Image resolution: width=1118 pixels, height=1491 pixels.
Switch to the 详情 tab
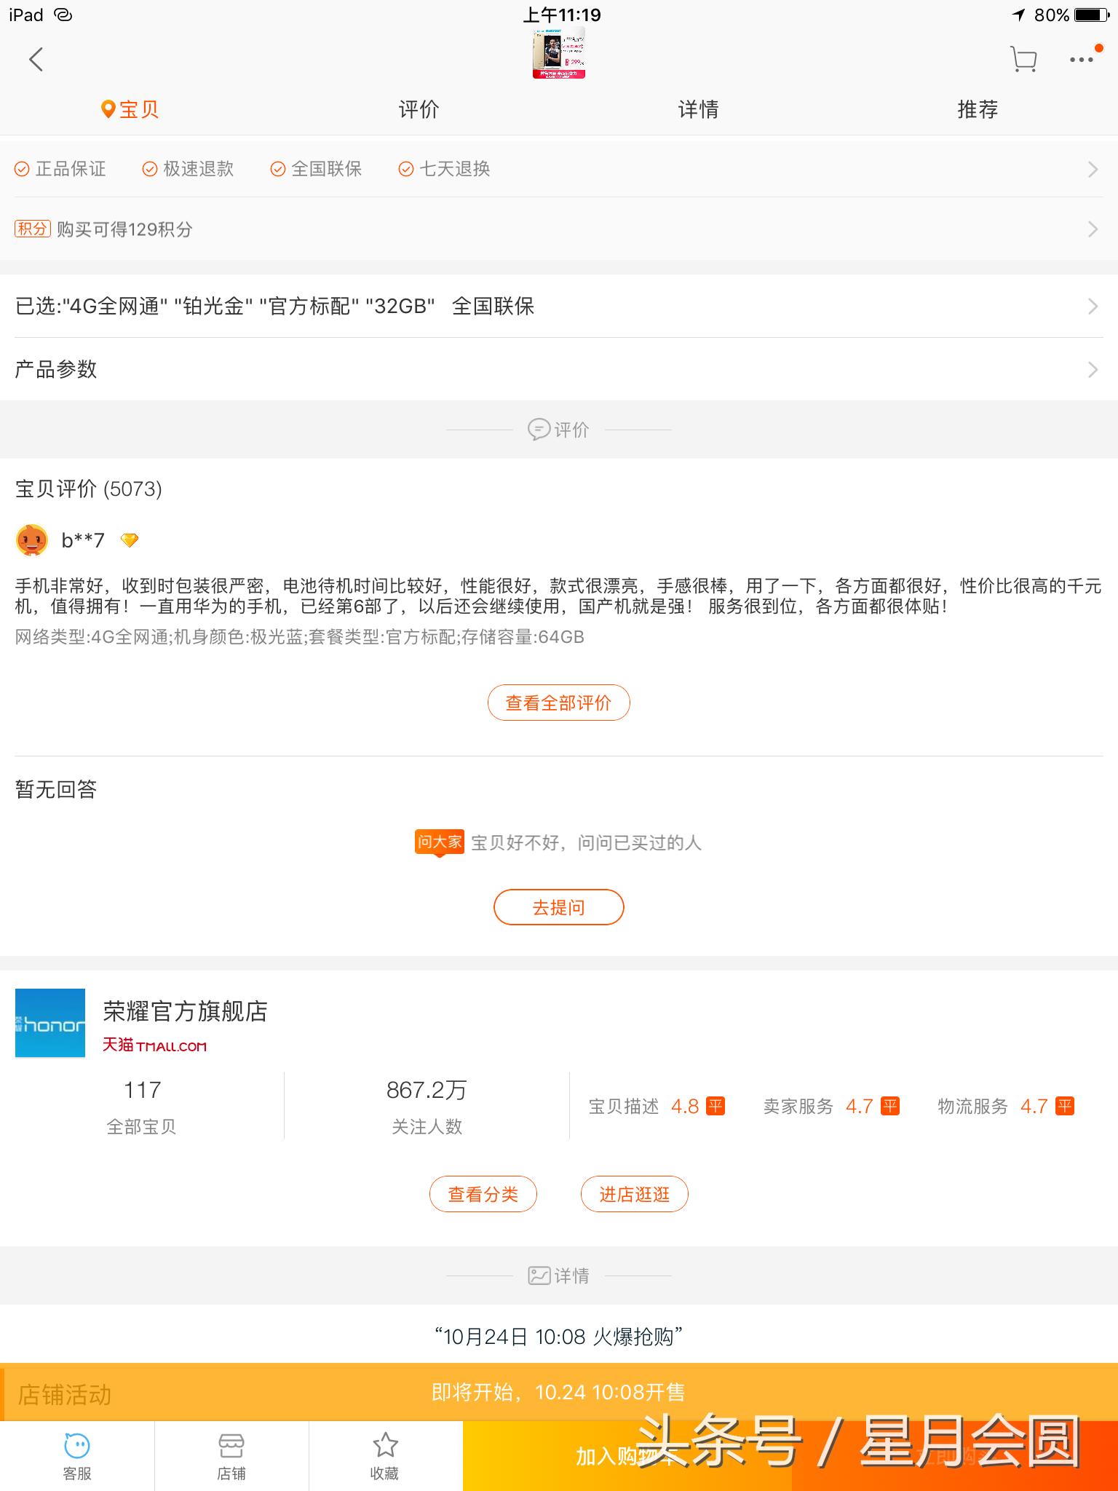(x=699, y=109)
